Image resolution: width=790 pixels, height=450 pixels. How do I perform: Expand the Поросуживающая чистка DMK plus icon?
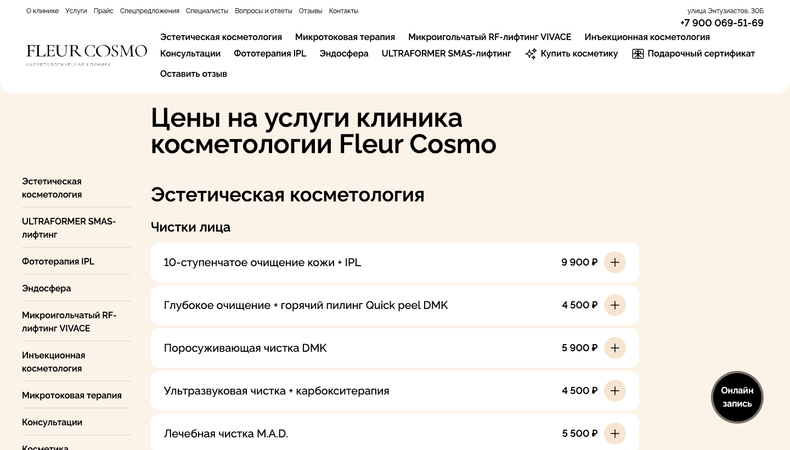tap(615, 348)
